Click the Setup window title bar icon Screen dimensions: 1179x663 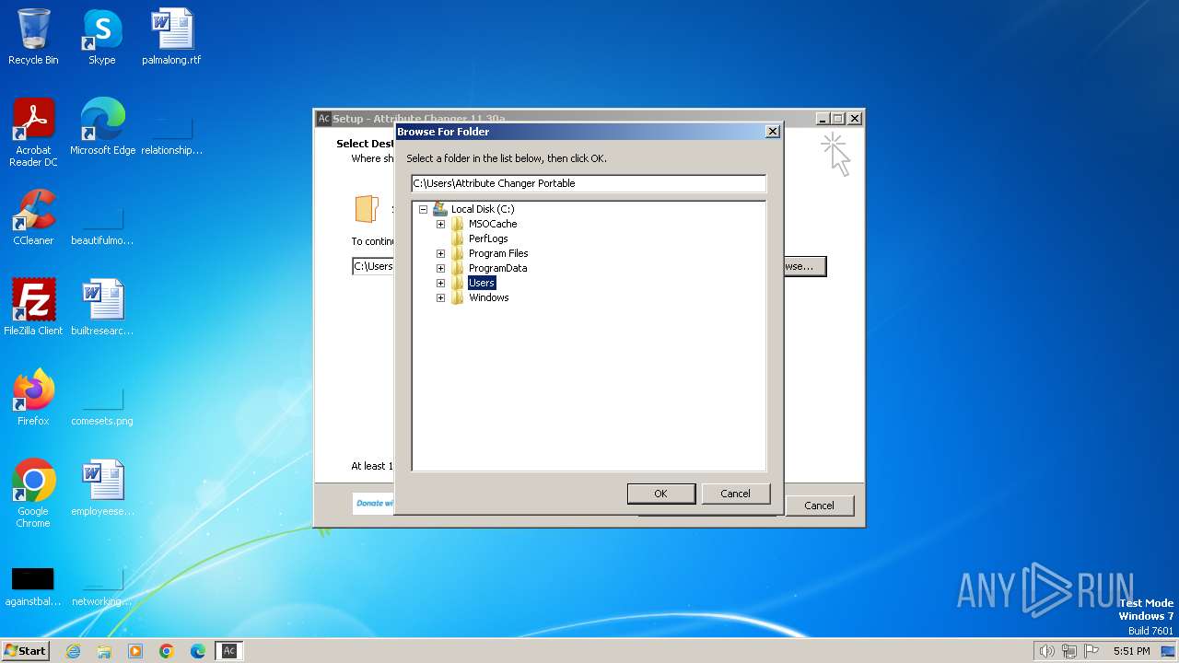(323, 119)
